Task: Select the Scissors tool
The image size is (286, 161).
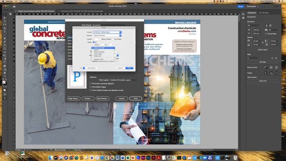Action: click(5, 52)
